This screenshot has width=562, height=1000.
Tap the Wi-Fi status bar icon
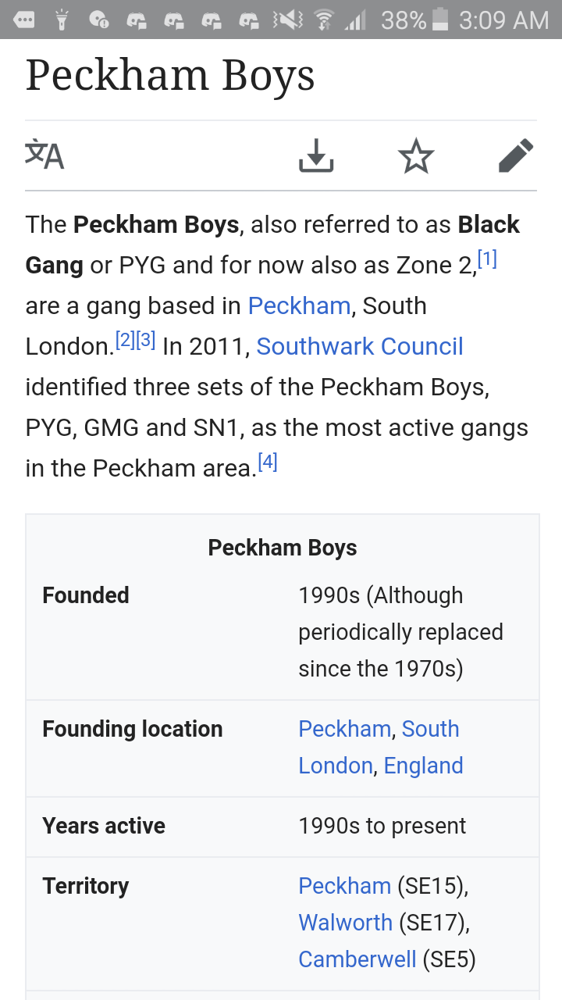pyautogui.click(x=322, y=20)
